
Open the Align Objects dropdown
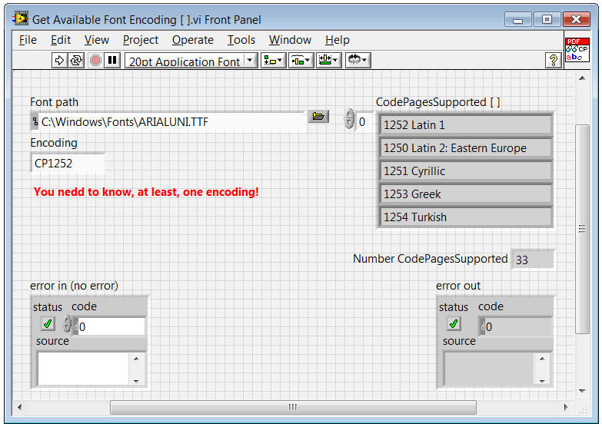pyautogui.click(x=273, y=61)
